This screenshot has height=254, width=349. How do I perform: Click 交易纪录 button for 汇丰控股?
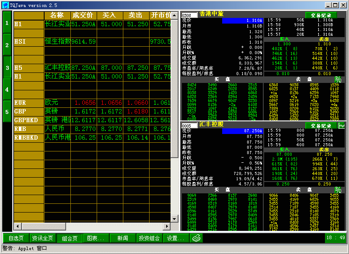tap(321, 126)
